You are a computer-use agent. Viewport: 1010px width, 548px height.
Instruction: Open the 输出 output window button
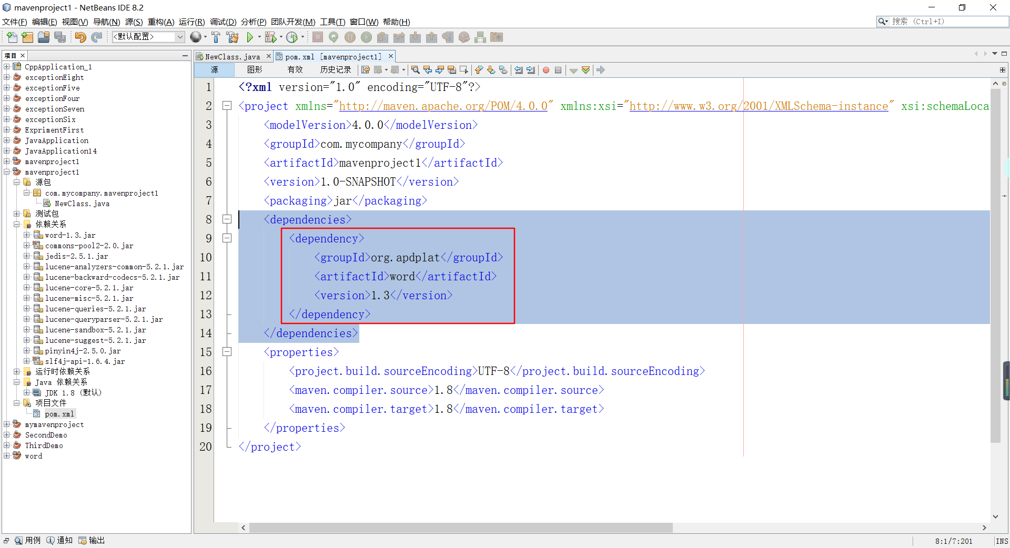point(92,541)
